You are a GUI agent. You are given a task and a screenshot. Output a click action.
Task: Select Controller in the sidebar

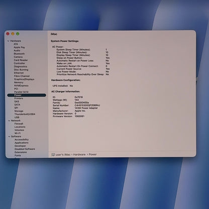pos(20,63)
